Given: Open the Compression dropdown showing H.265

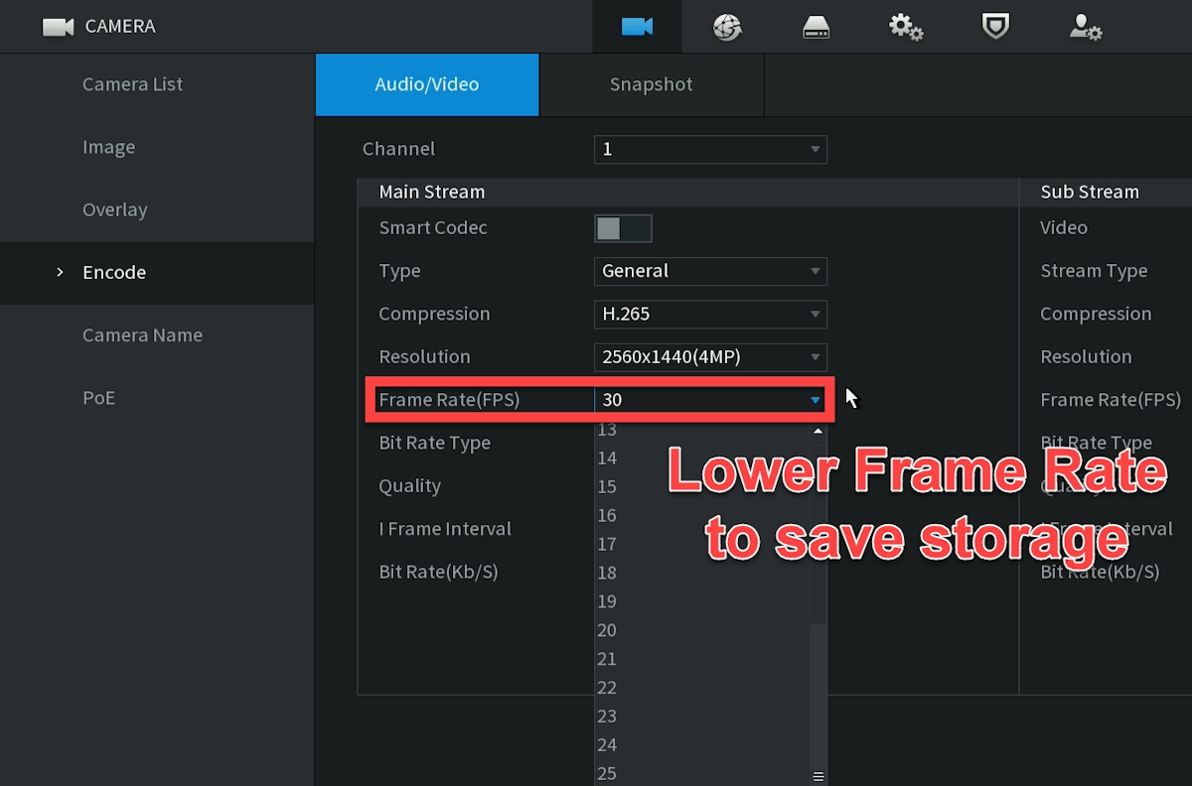Looking at the screenshot, I should click(710, 315).
